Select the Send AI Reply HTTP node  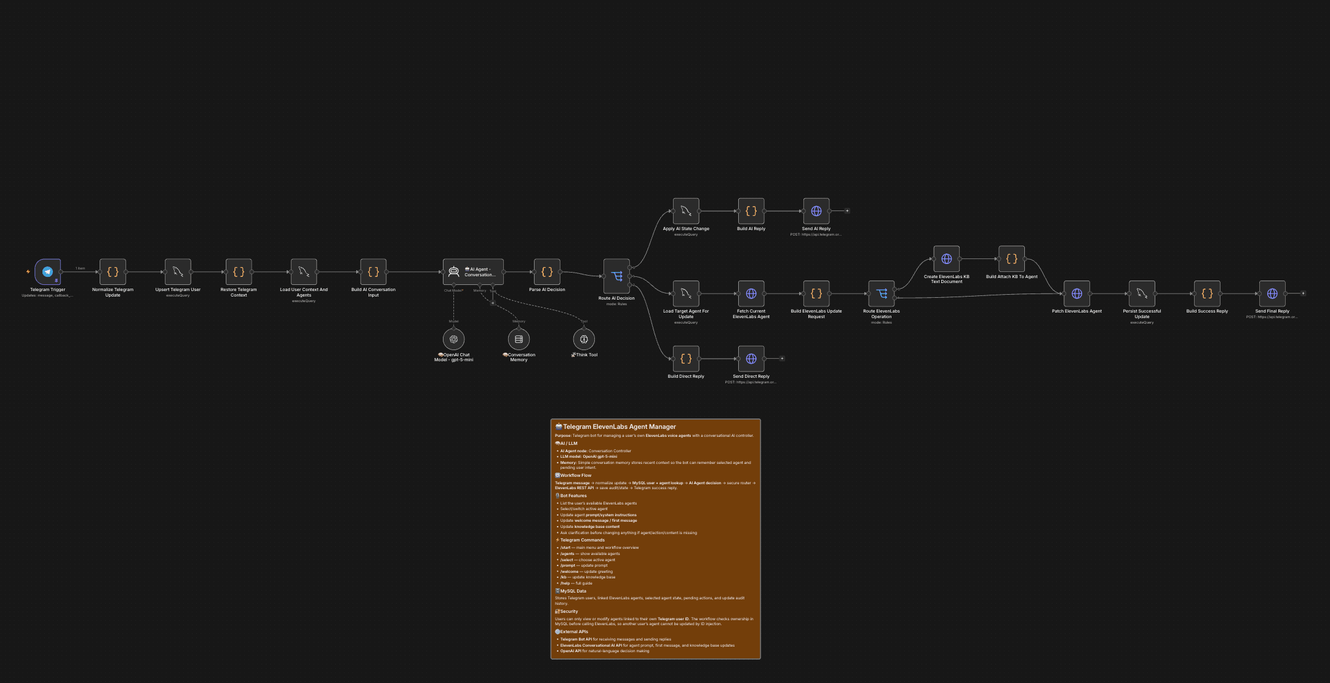point(816,211)
